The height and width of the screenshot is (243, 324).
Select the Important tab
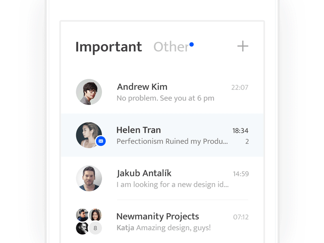(x=109, y=47)
